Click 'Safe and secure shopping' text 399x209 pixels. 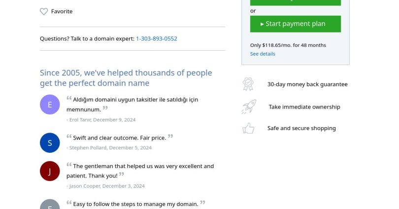point(301,128)
